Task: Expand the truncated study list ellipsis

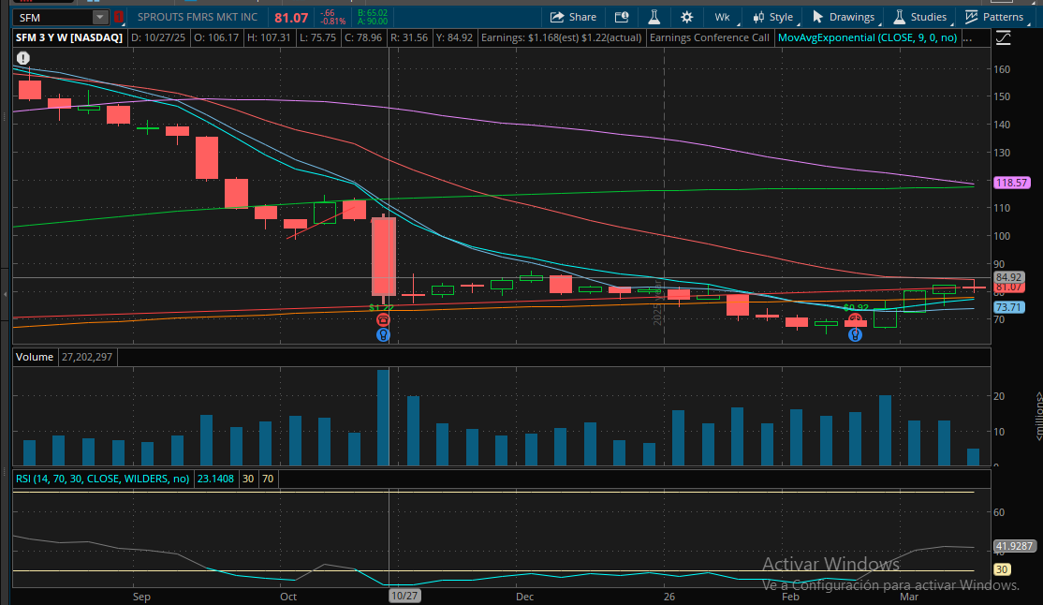Action: [x=967, y=38]
